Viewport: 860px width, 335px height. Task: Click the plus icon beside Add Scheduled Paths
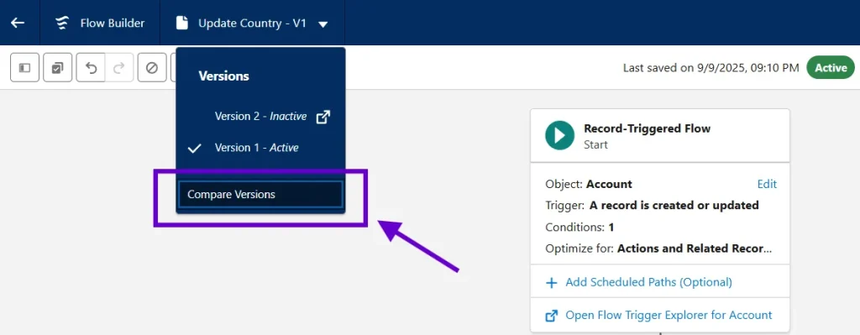(x=551, y=283)
